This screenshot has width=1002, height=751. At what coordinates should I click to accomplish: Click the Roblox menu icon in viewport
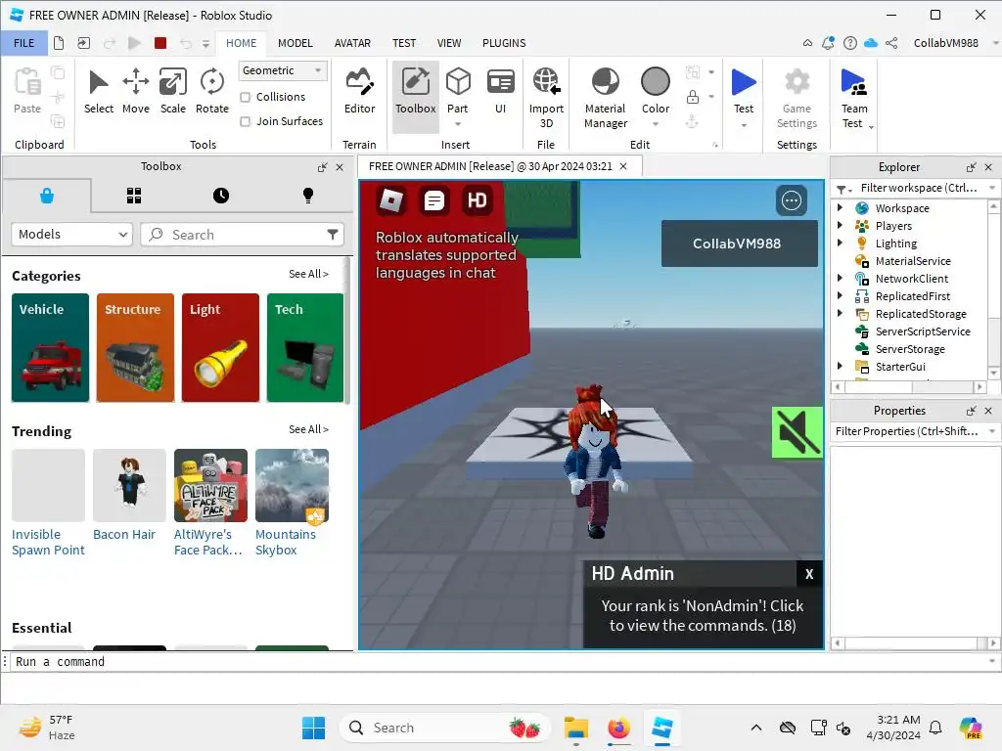point(391,200)
